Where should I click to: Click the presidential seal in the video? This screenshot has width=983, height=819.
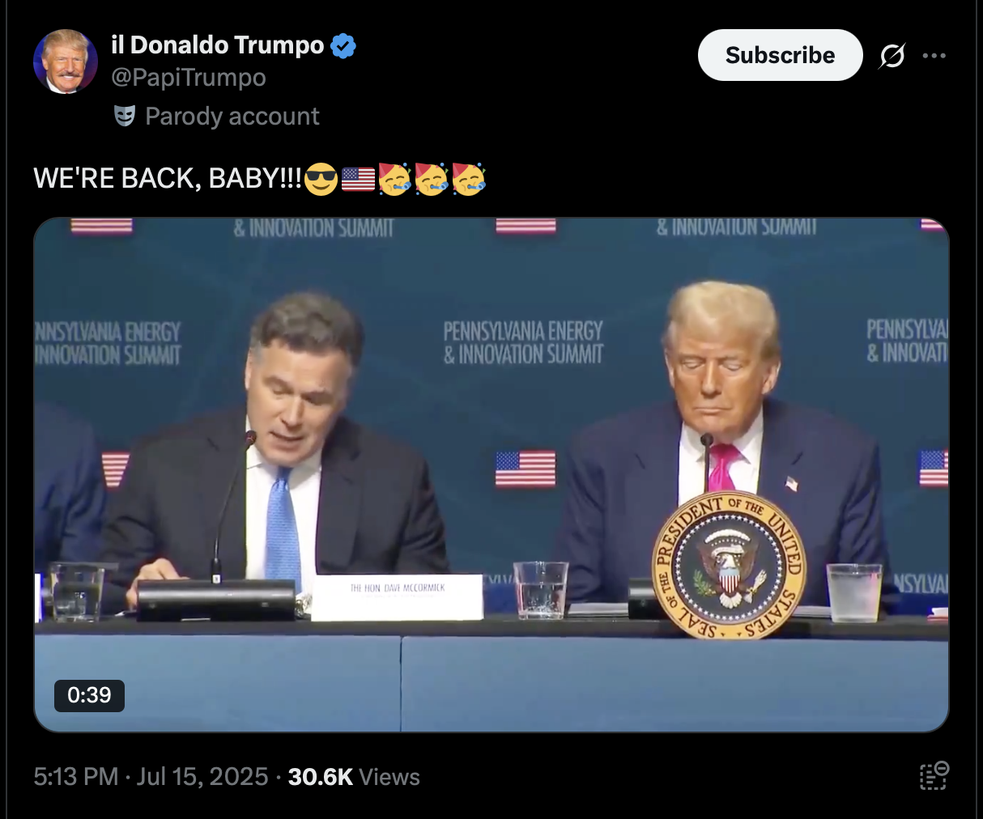coord(729,565)
